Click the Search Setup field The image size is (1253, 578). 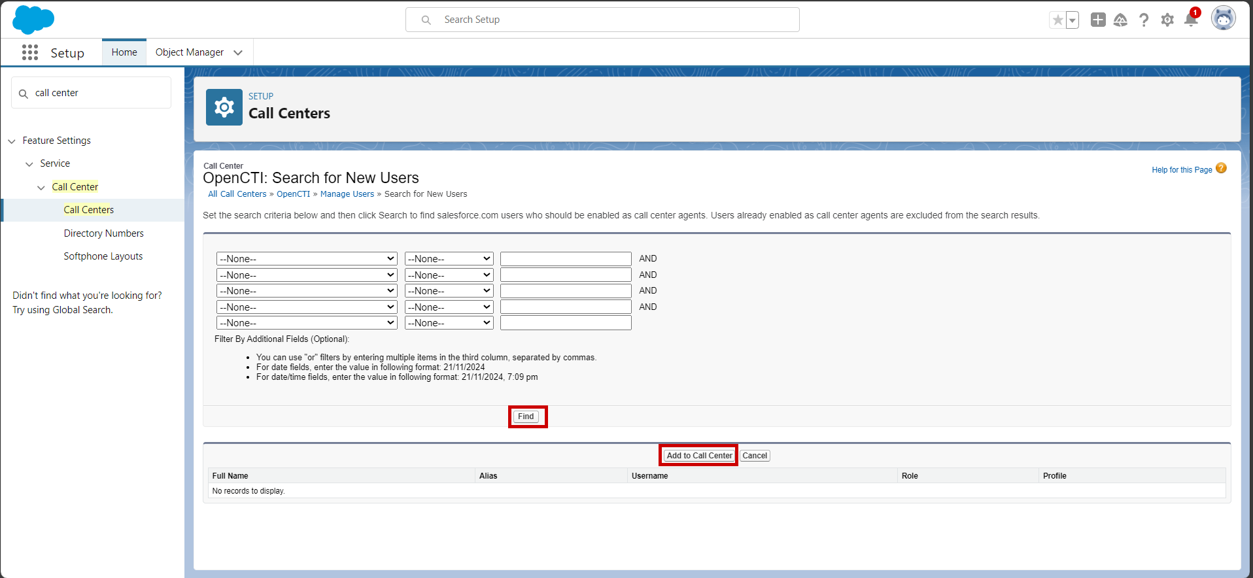(602, 20)
